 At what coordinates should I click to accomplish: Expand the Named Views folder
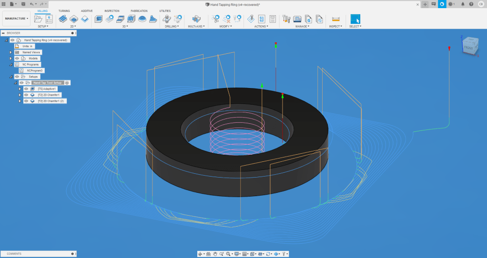coord(10,52)
